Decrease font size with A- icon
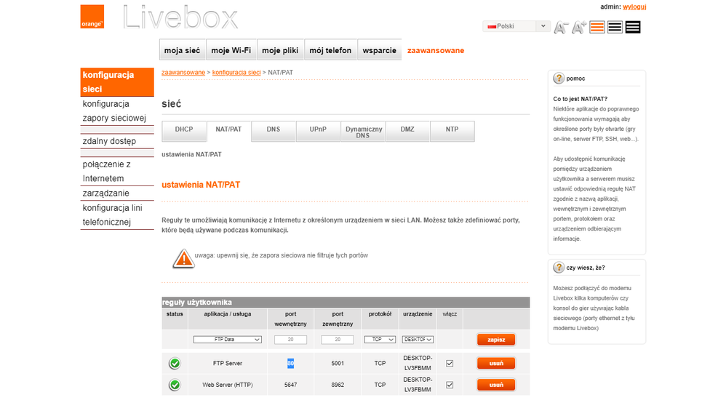 [561, 28]
